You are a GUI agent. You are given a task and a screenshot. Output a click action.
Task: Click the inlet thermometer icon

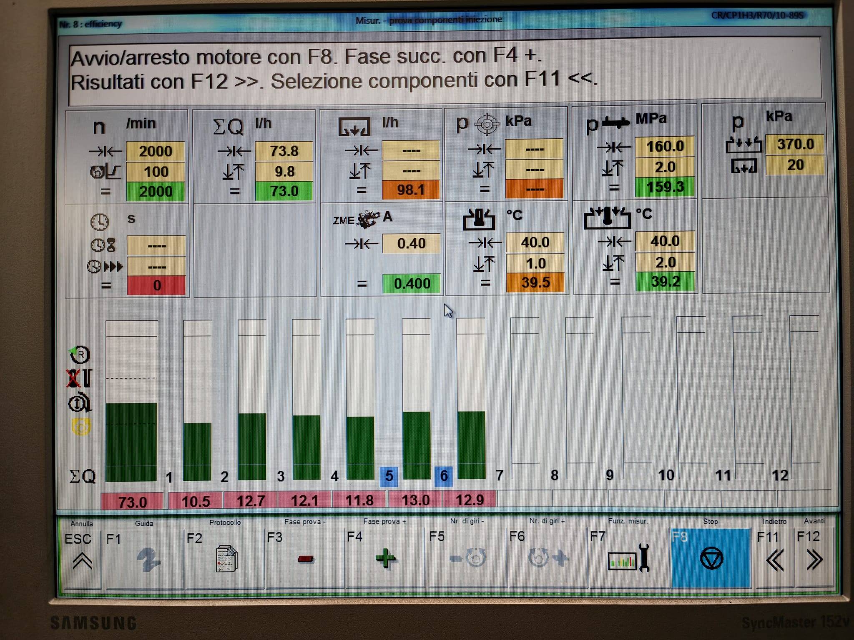point(607,217)
